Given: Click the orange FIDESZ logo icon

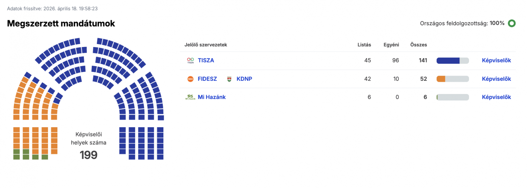Looking at the screenshot, I should (190, 79).
